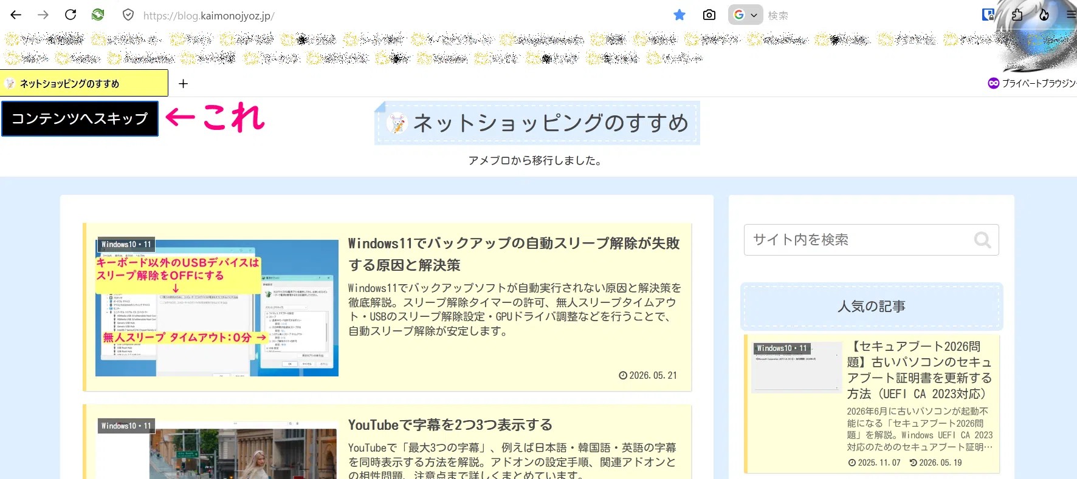Click the green sync extension icon
Image resolution: width=1077 pixels, height=479 pixels.
pos(98,15)
